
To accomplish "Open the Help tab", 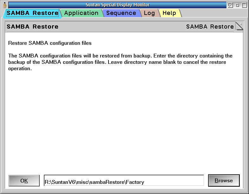I will pos(169,13).
